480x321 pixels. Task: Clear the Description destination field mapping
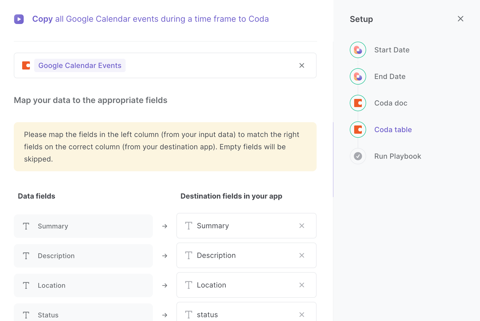[x=302, y=256]
